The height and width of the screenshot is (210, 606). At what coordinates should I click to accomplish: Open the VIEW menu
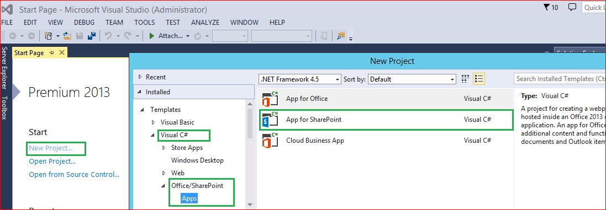(x=56, y=23)
